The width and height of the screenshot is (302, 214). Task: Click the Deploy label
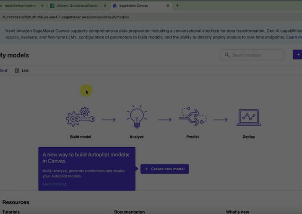249,137
